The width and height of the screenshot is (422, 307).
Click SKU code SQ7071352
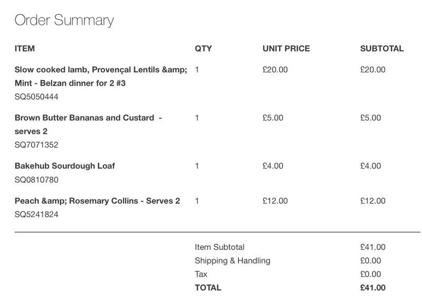pos(36,145)
